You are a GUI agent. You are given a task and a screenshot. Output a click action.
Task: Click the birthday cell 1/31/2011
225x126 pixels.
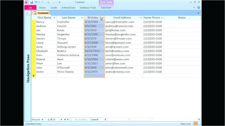[94, 63]
